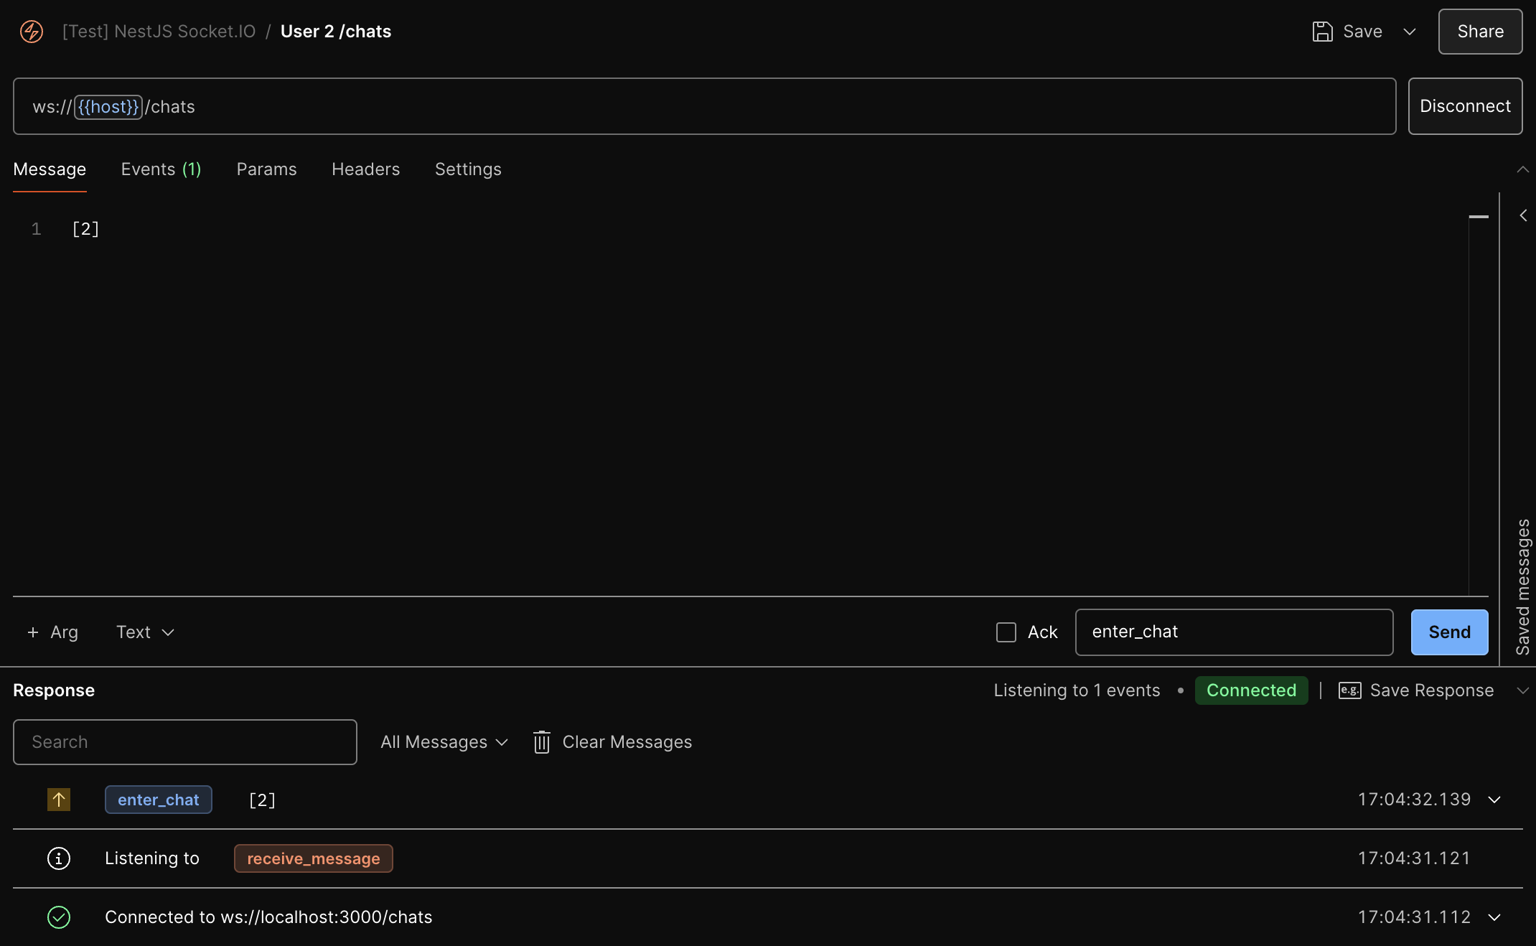Screen dimensions: 1536x946
Task: Click the Disconnect button
Action: (1465, 106)
